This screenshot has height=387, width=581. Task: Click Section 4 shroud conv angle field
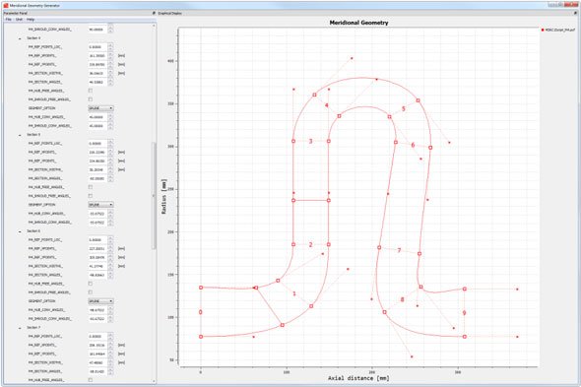(97, 126)
